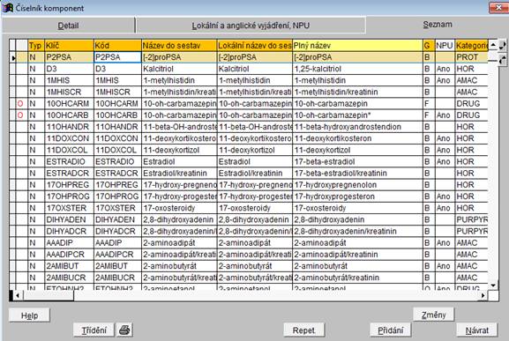Click the Plný název column header
The height and width of the screenshot is (341, 509).
coord(357,46)
